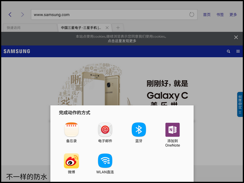The width and height of the screenshot is (244, 183).
Task: Click 点击这里发现更多 cookies link
Action: (x=122, y=41)
